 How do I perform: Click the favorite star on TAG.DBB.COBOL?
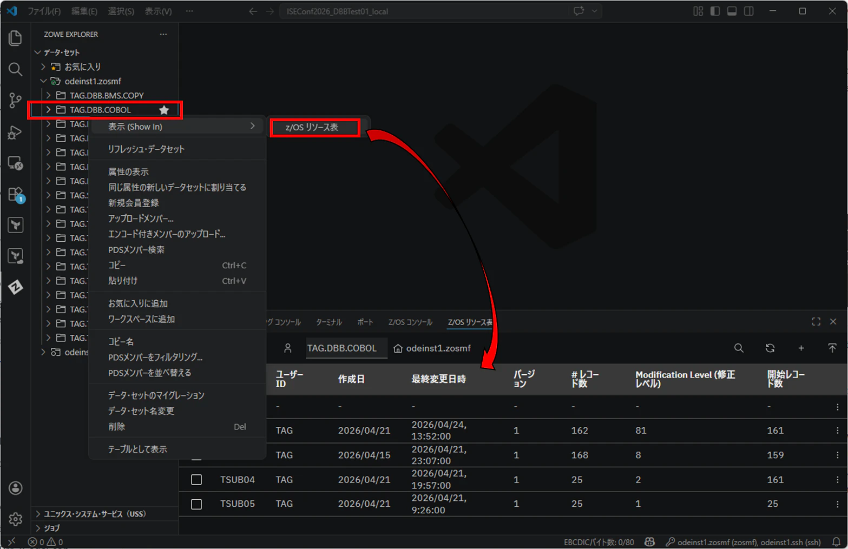(x=164, y=110)
